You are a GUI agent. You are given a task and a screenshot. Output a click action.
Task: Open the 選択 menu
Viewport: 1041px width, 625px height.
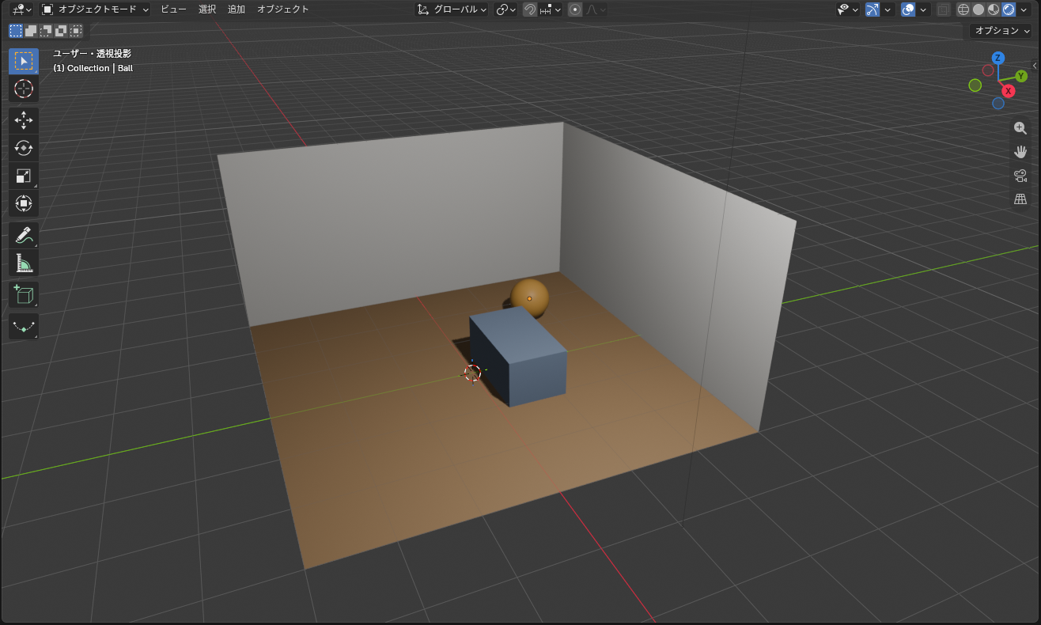click(207, 9)
